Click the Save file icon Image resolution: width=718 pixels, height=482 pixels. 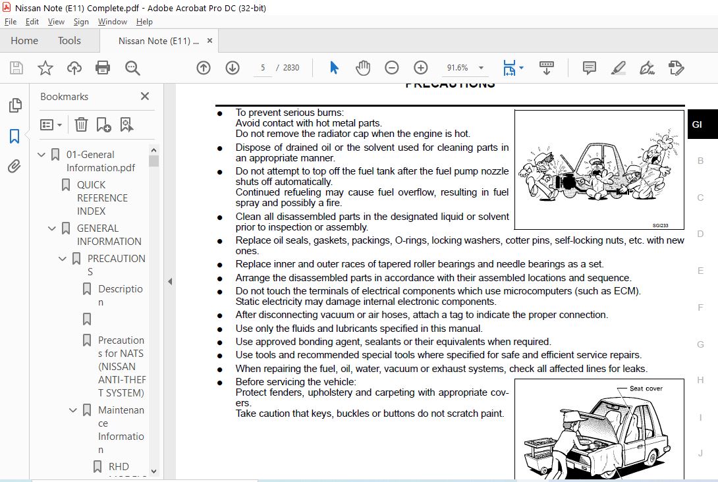click(x=16, y=68)
